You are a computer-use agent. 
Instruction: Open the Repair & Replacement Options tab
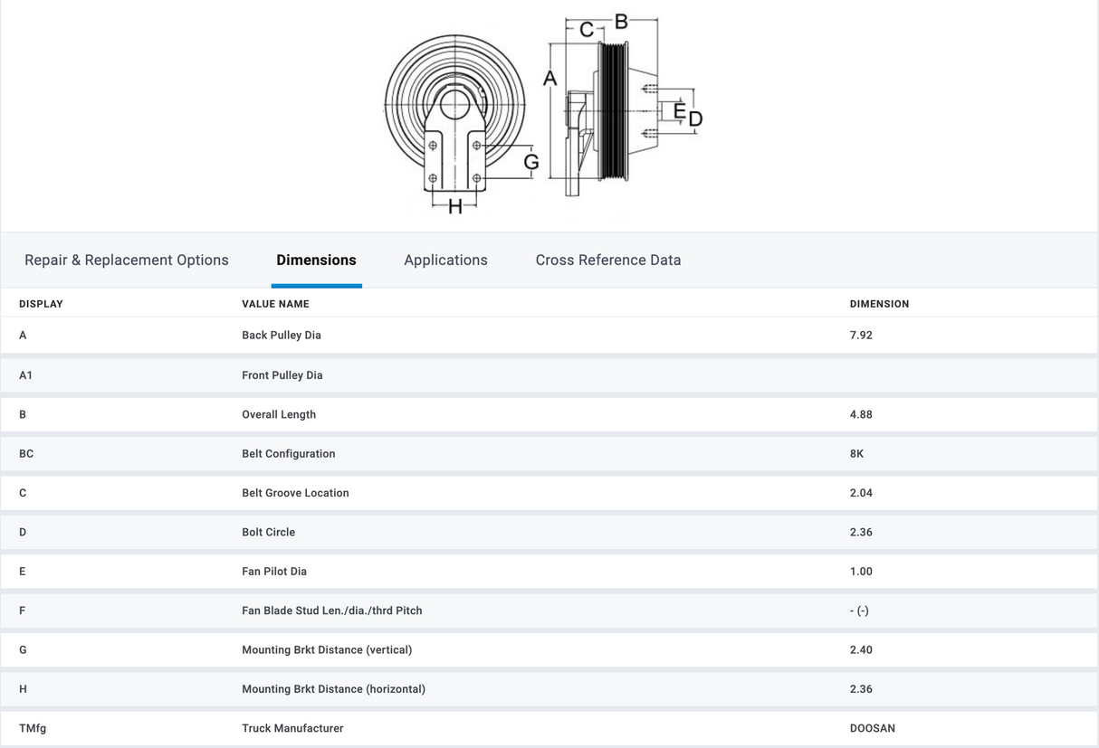pos(127,260)
